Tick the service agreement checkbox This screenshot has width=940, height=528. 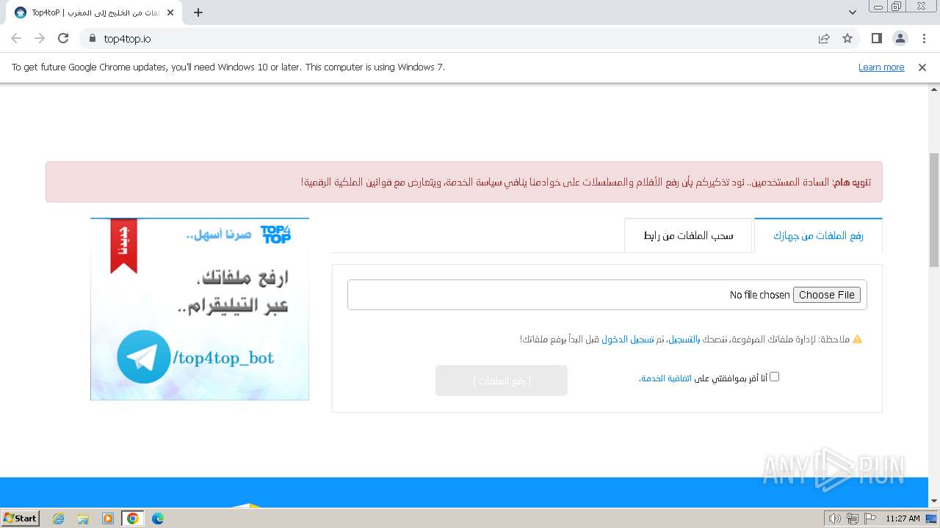pos(774,377)
